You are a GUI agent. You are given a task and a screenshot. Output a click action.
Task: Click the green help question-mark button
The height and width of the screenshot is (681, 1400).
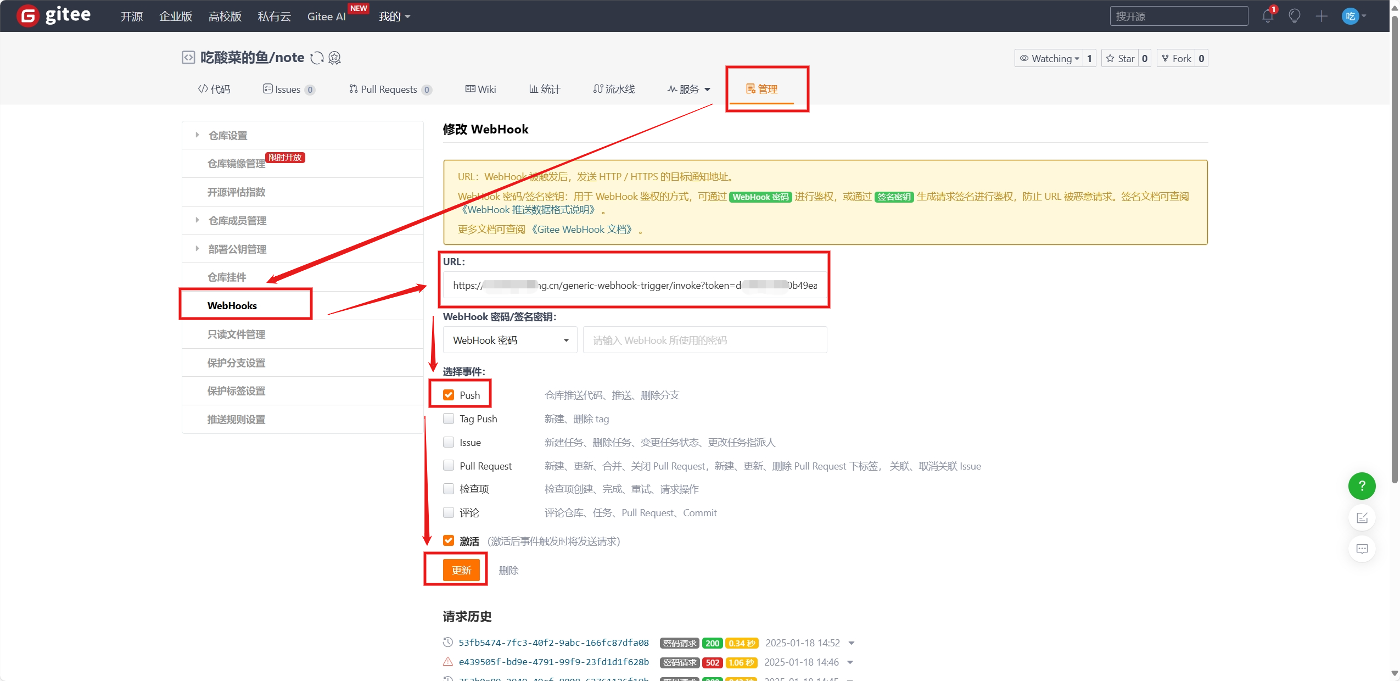point(1362,485)
